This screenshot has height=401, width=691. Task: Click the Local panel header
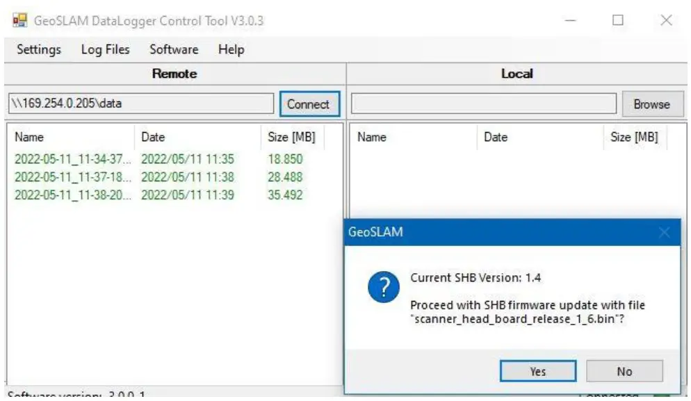(x=517, y=74)
